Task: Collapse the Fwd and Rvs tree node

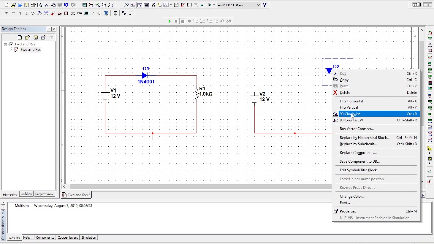Action: 6,44
